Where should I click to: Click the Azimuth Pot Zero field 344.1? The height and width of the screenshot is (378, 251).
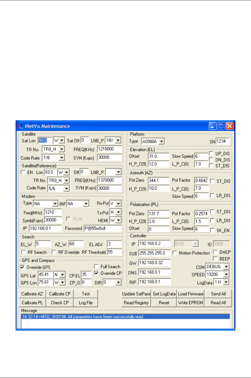pyautogui.click(x=158, y=180)
